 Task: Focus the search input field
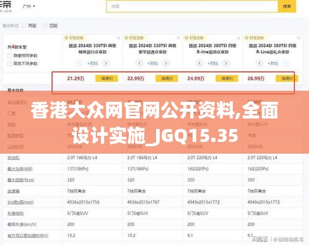point(192,6)
